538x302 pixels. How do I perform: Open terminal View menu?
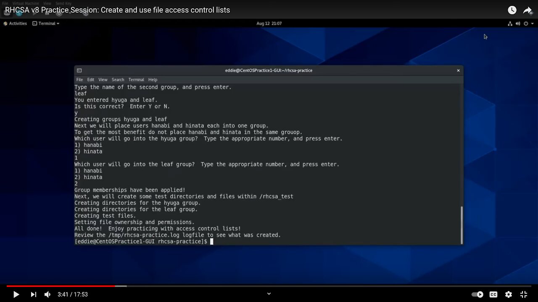[103, 80]
